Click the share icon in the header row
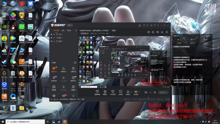Screen dimensions: 220x124 pos(167,32)
